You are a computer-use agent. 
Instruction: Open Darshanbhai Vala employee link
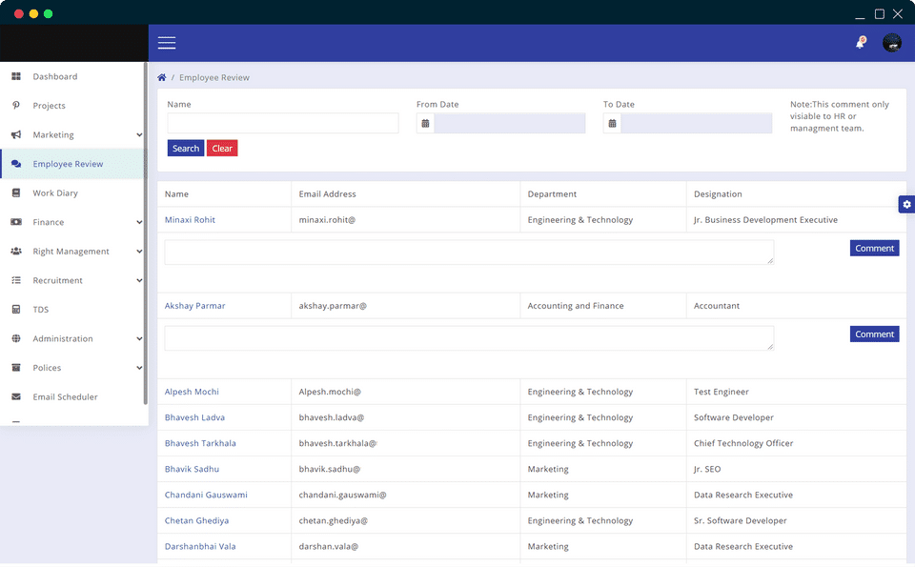coord(200,547)
